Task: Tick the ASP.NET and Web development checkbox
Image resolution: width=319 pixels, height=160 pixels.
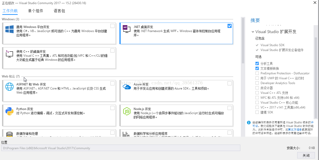Action: coord(112,83)
